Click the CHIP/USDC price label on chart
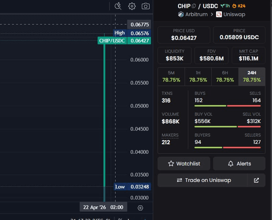 tap(113, 41)
